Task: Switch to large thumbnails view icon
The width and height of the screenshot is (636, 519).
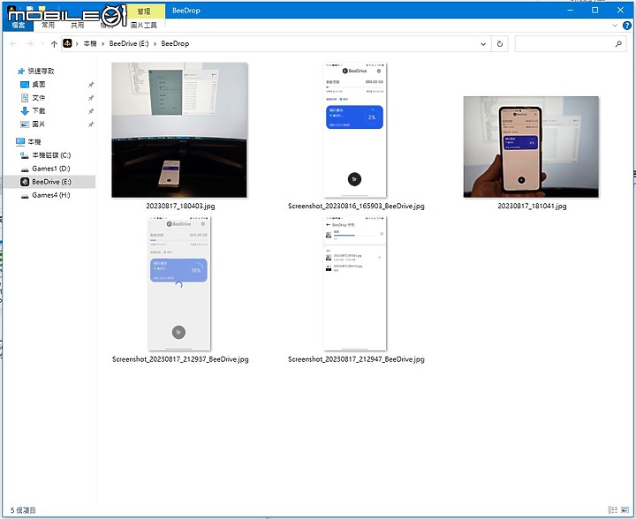Action: [x=625, y=510]
